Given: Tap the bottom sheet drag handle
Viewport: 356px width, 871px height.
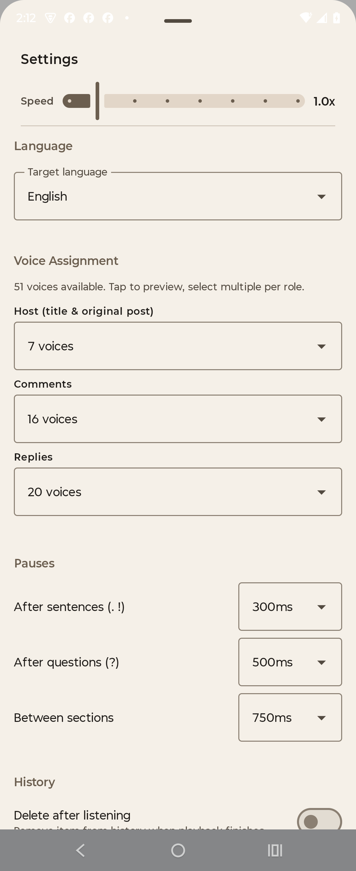Looking at the screenshot, I should point(178,21).
